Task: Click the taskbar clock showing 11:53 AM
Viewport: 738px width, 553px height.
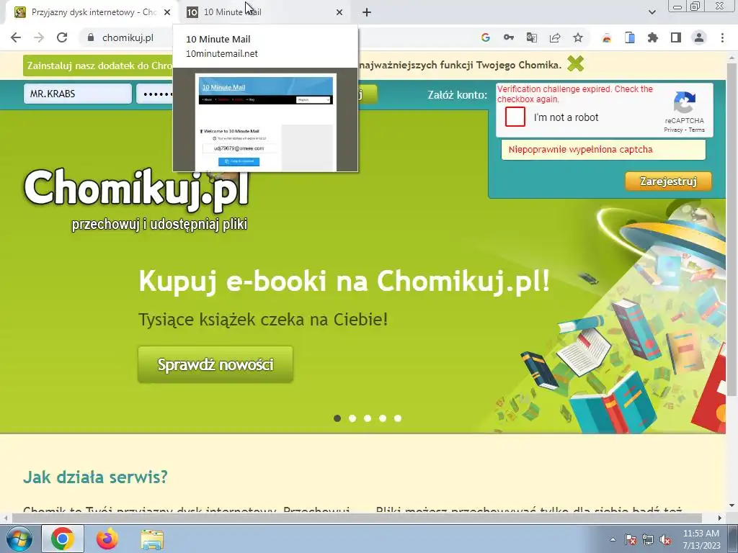Action: [x=701, y=539]
